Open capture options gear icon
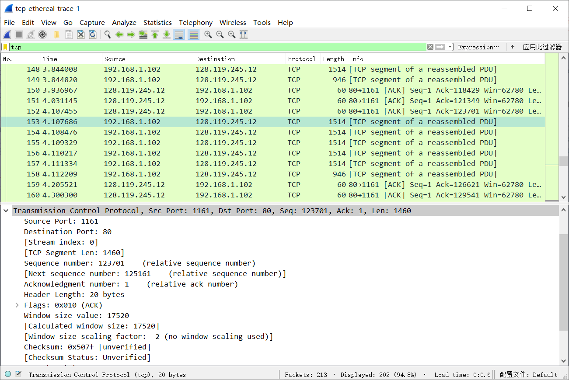 [42, 35]
